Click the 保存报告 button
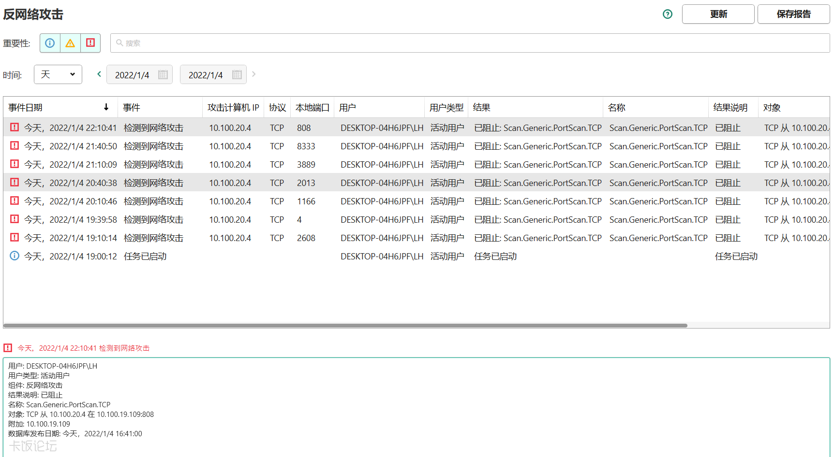Screen dimensions: 834x457 pyautogui.click(x=793, y=14)
